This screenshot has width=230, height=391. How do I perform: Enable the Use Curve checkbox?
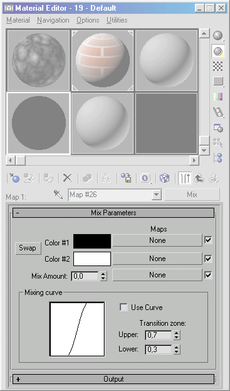coord(123,308)
